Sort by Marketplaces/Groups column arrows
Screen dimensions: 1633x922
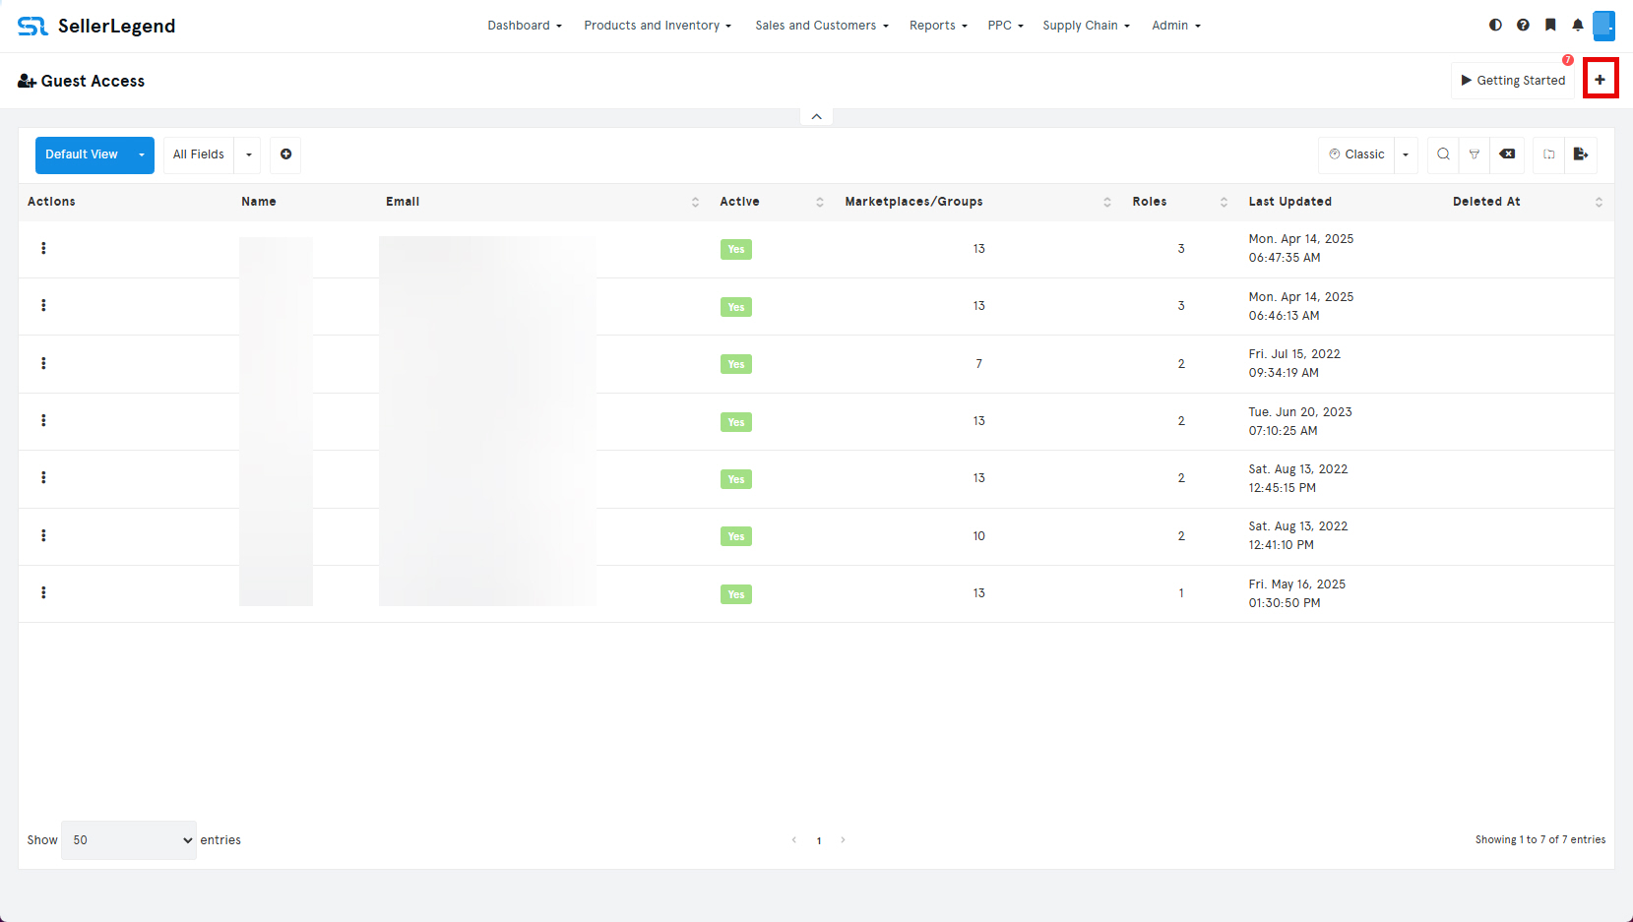click(1107, 202)
